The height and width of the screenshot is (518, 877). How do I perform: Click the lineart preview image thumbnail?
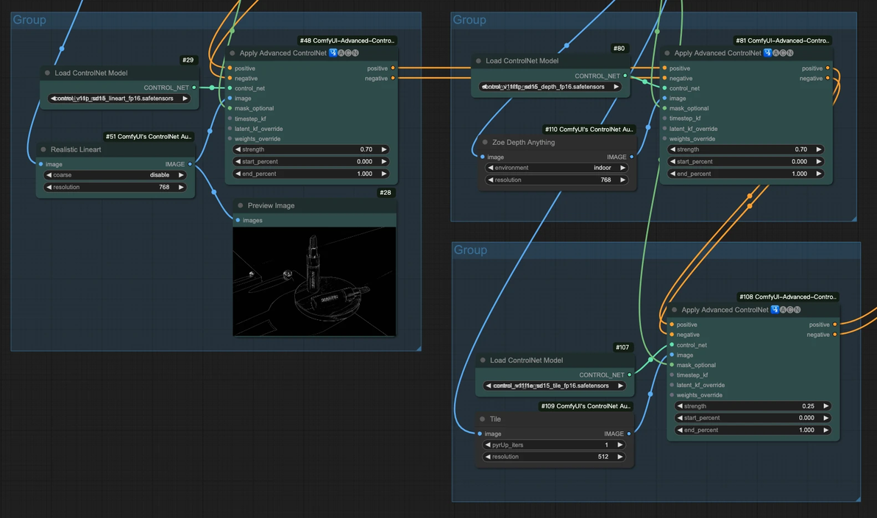(x=314, y=281)
